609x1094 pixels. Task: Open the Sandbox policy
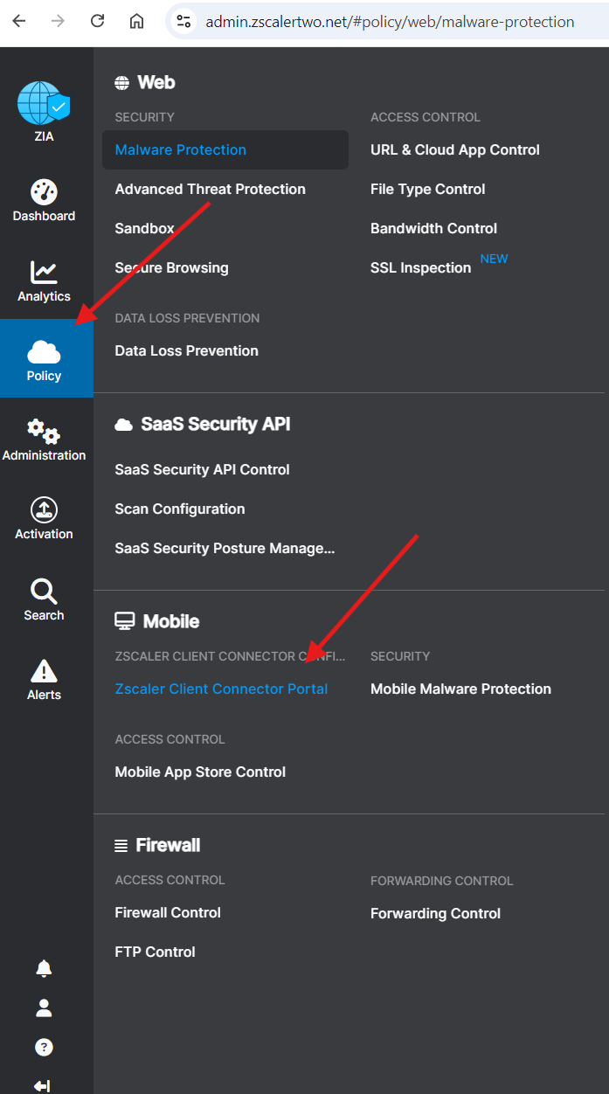click(145, 228)
